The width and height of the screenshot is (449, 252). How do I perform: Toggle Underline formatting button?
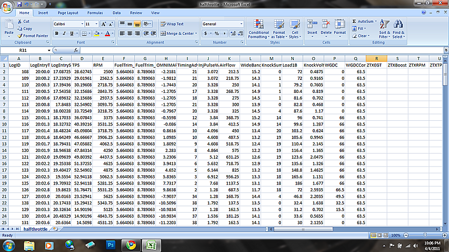tap(72, 34)
